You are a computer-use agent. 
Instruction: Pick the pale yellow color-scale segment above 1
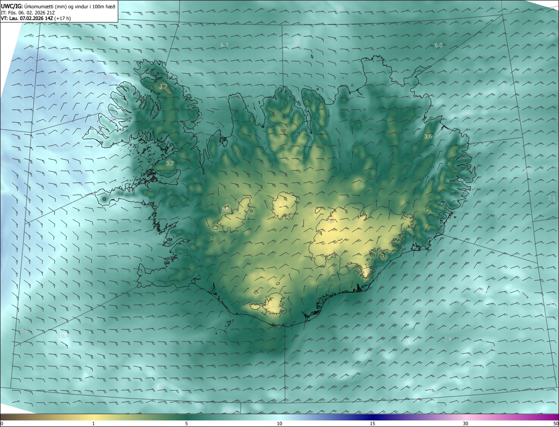[93, 417]
